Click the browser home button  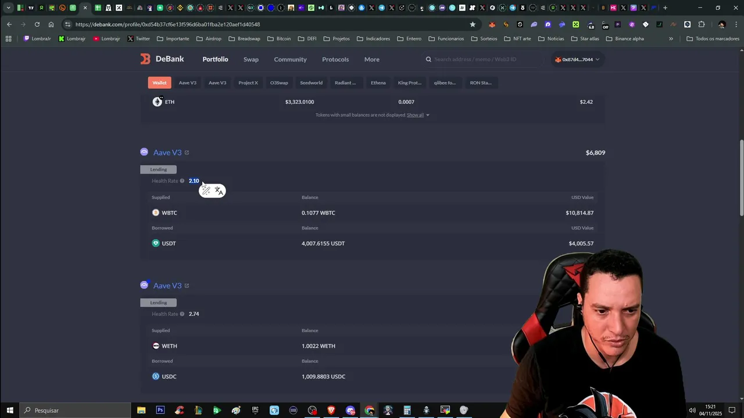[x=51, y=24]
